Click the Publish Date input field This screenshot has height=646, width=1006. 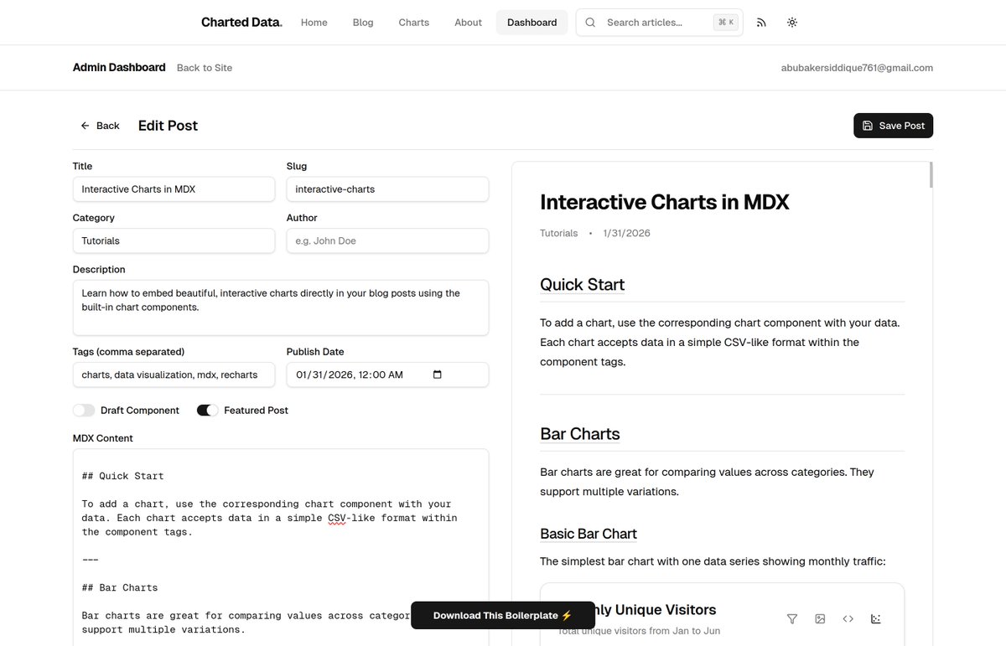point(387,375)
